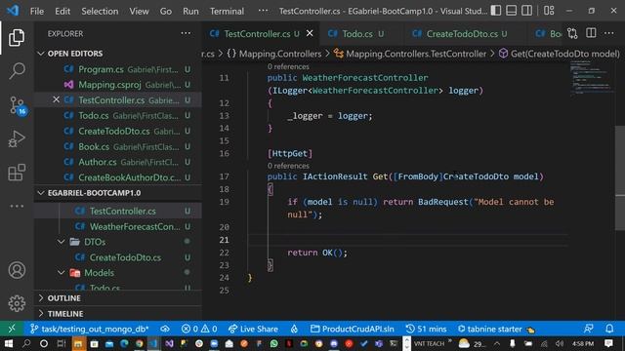Close TestController.cs in Open Editors
Image resolution: width=625 pixels, height=351 pixels.
57,99
